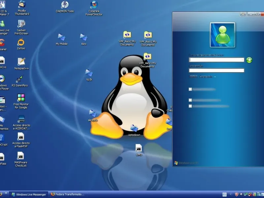
Task: Select Acceso directo a FlashFXP shortcut
Action: tap(21, 140)
